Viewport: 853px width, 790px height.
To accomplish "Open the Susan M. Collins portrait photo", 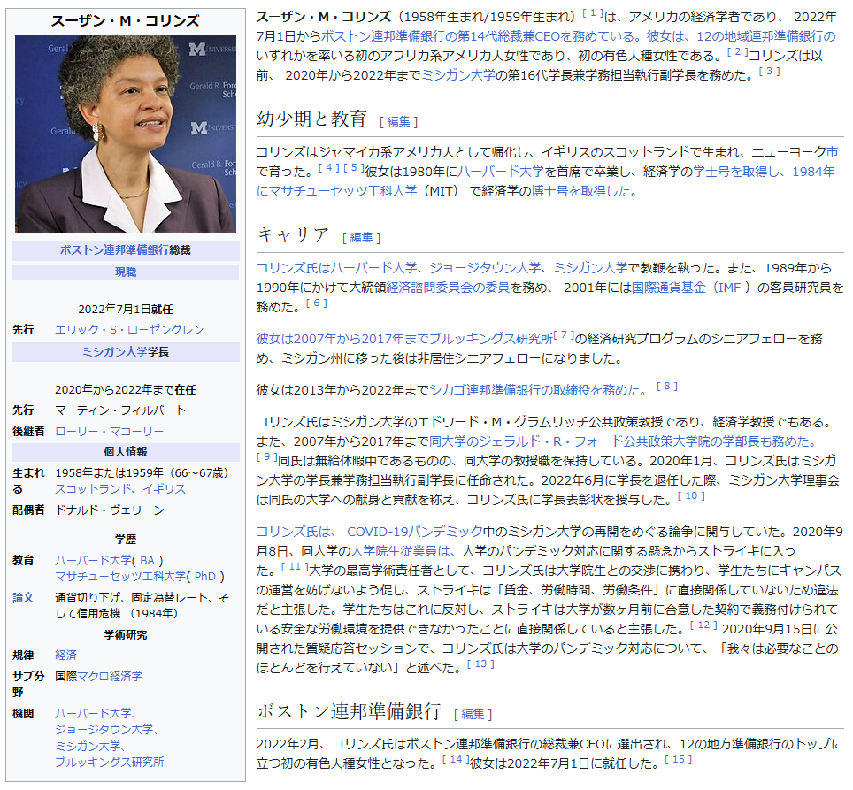I will point(125,134).
